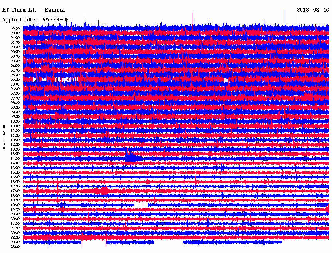332x253 pixels.
Task: Click the 03:00 time label
Action: 15,56
